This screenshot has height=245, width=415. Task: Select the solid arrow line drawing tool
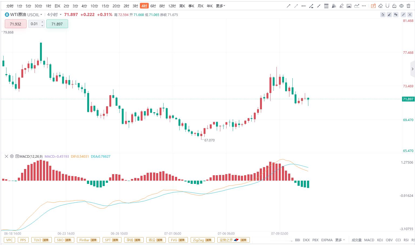coord(288,6)
